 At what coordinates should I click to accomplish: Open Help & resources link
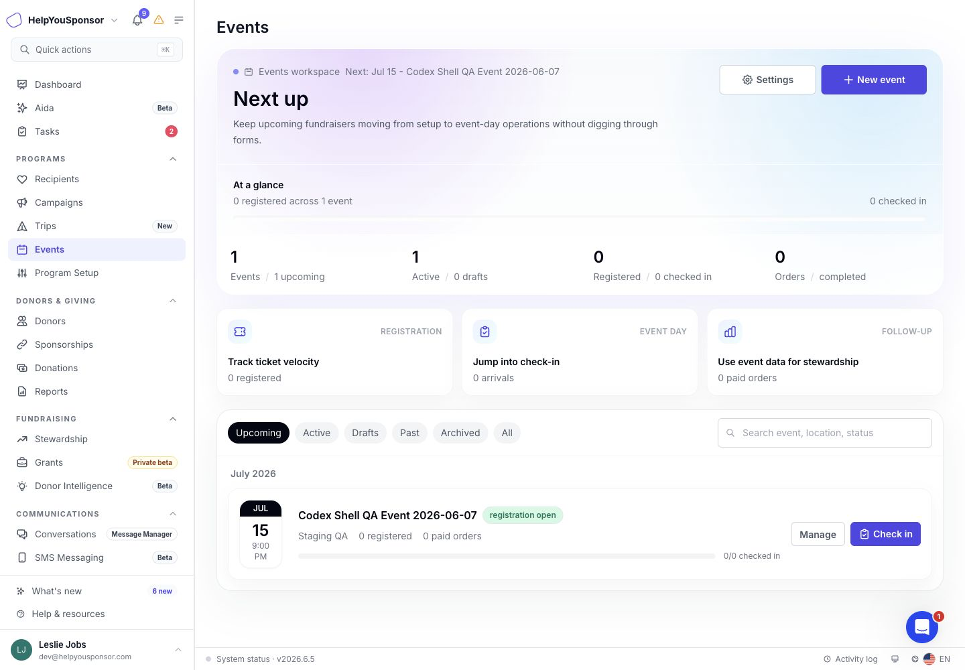tap(96, 614)
